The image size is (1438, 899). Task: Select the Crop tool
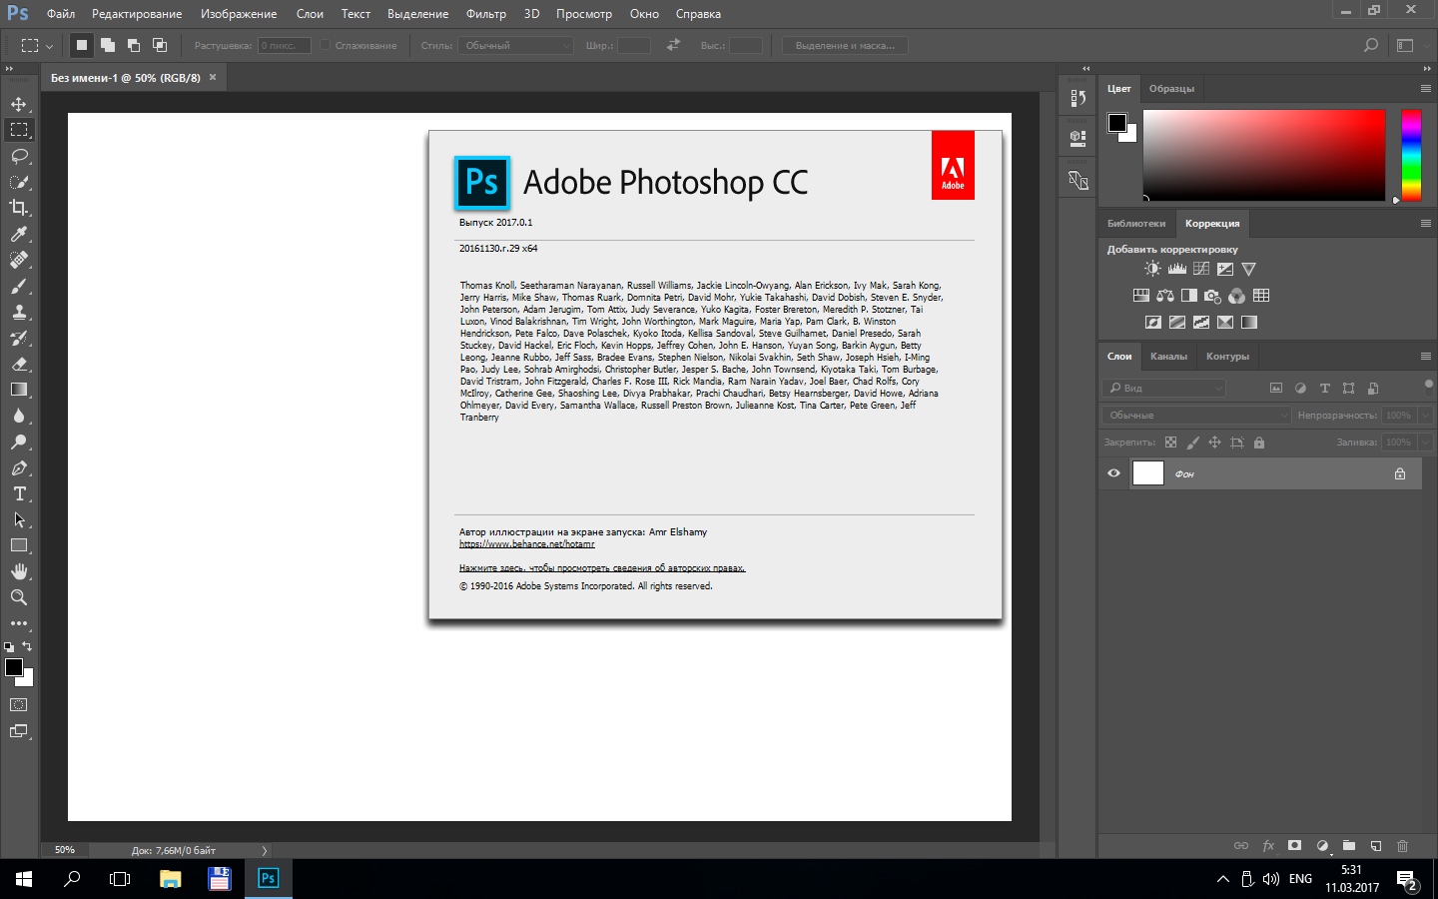[19, 208]
